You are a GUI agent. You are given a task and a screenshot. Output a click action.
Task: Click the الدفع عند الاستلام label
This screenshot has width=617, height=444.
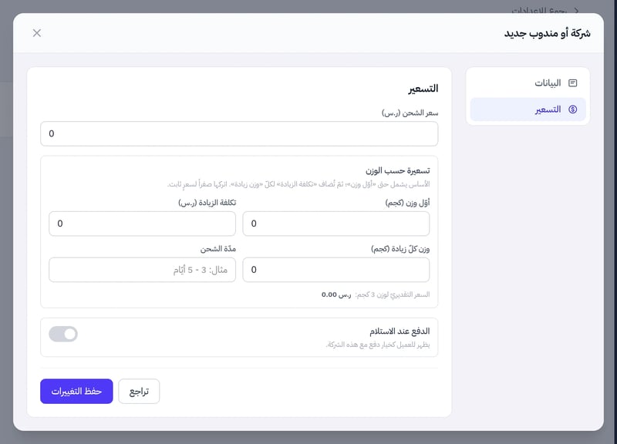pyautogui.click(x=400, y=331)
